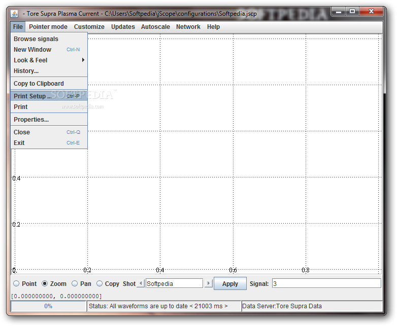Click the 0.2 y-axis label

tap(16, 224)
